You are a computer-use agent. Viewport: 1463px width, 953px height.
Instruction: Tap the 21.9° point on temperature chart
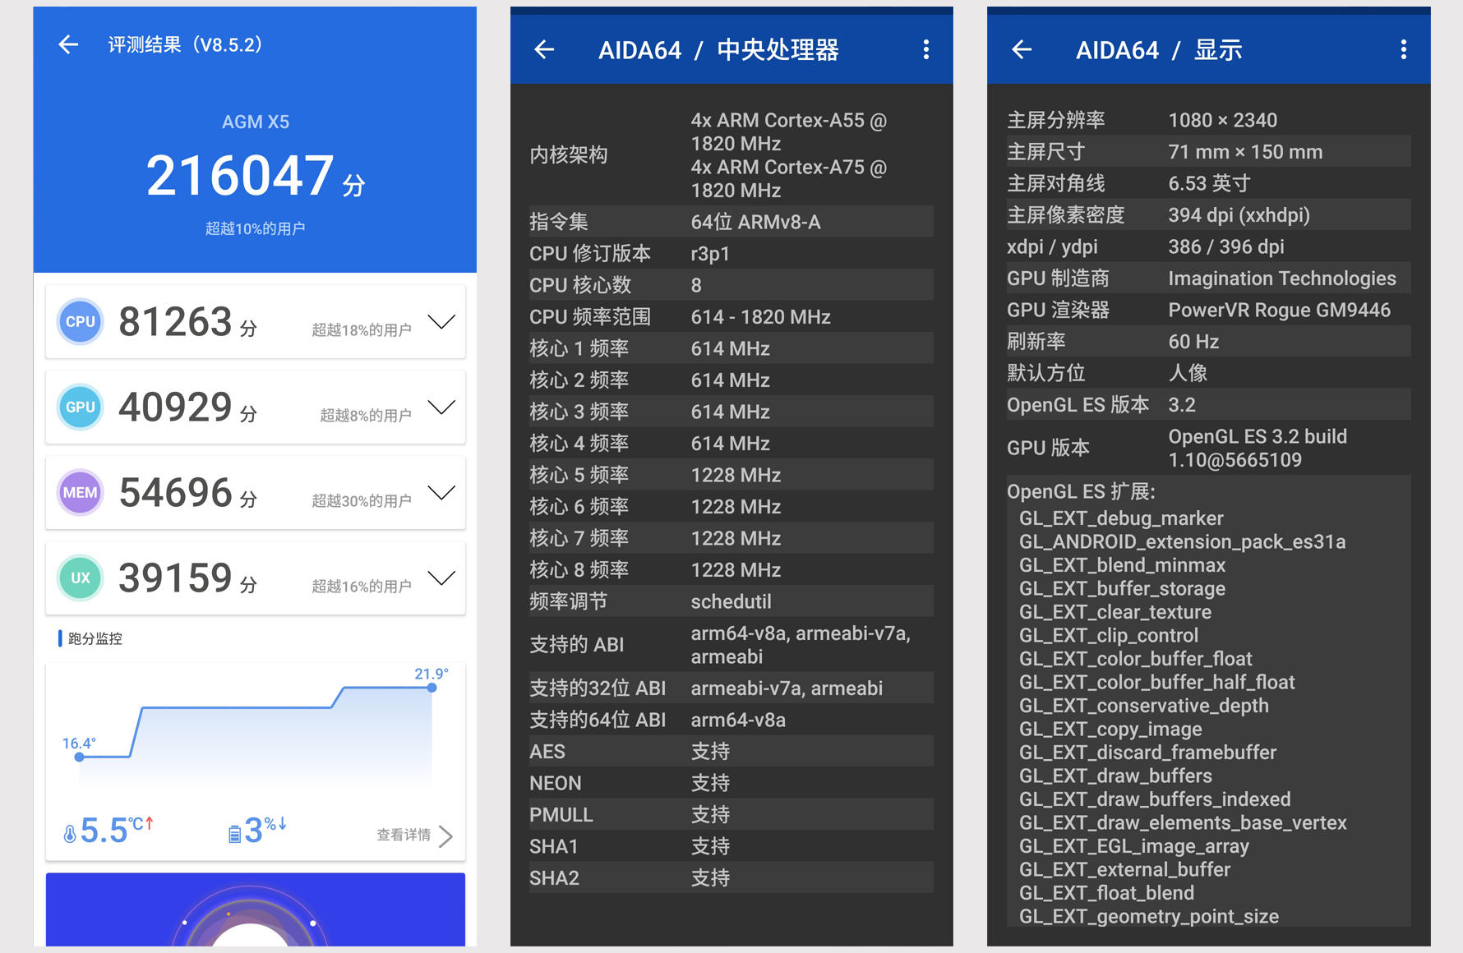pyautogui.click(x=432, y=688)
